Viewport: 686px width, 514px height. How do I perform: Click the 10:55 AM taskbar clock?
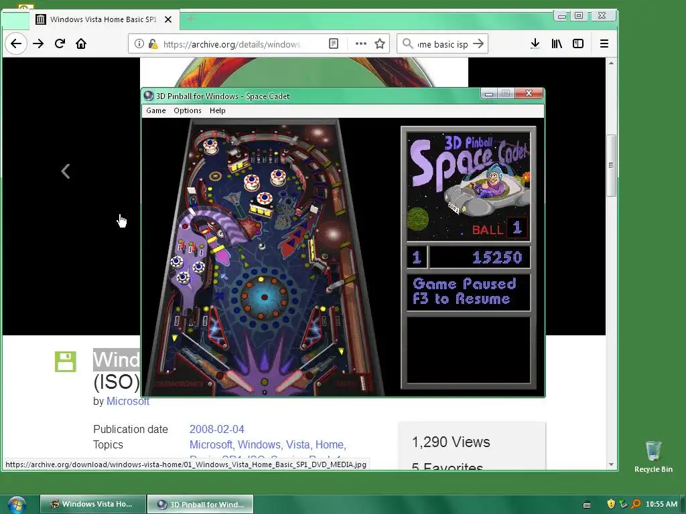tap(661, 504)
